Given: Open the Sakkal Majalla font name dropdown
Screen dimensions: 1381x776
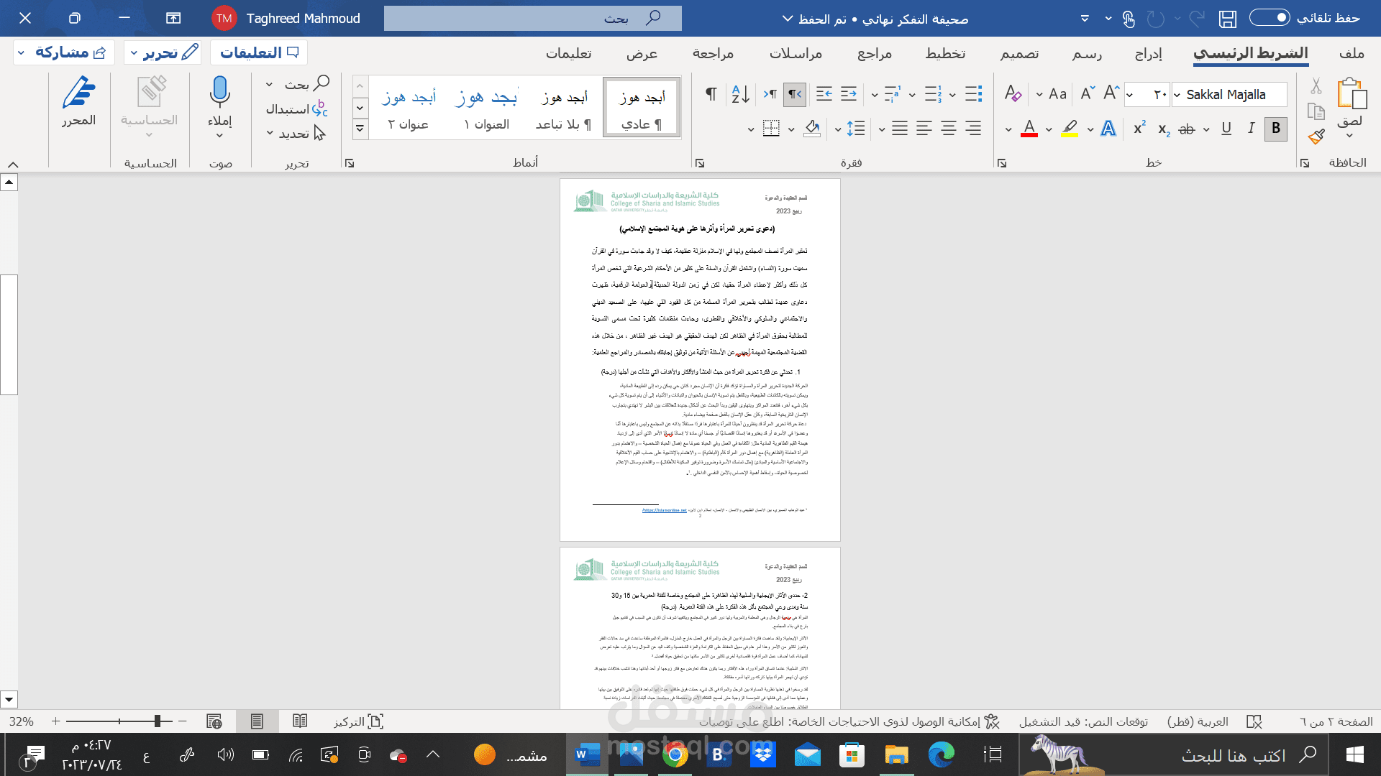Looking at the screenshot, I should 1177,95.
